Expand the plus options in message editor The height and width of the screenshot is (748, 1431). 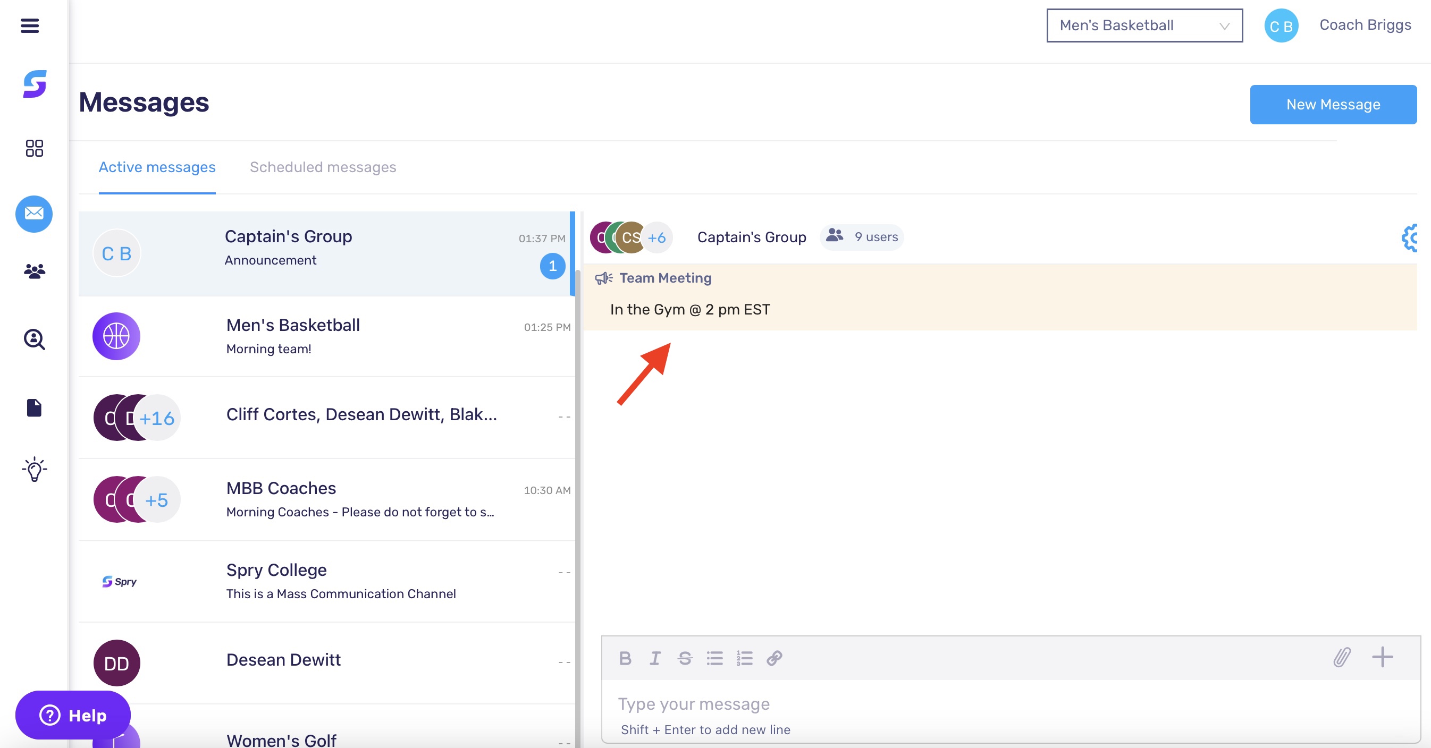[x=1383, y=657]
